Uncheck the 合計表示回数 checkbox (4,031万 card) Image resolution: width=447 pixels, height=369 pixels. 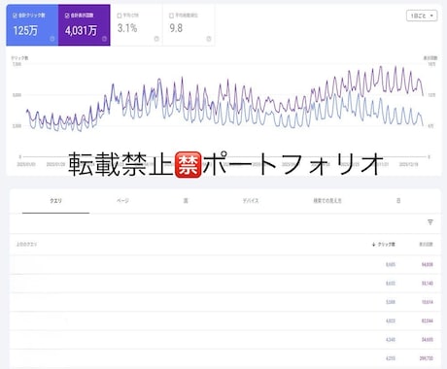(67, 16)
